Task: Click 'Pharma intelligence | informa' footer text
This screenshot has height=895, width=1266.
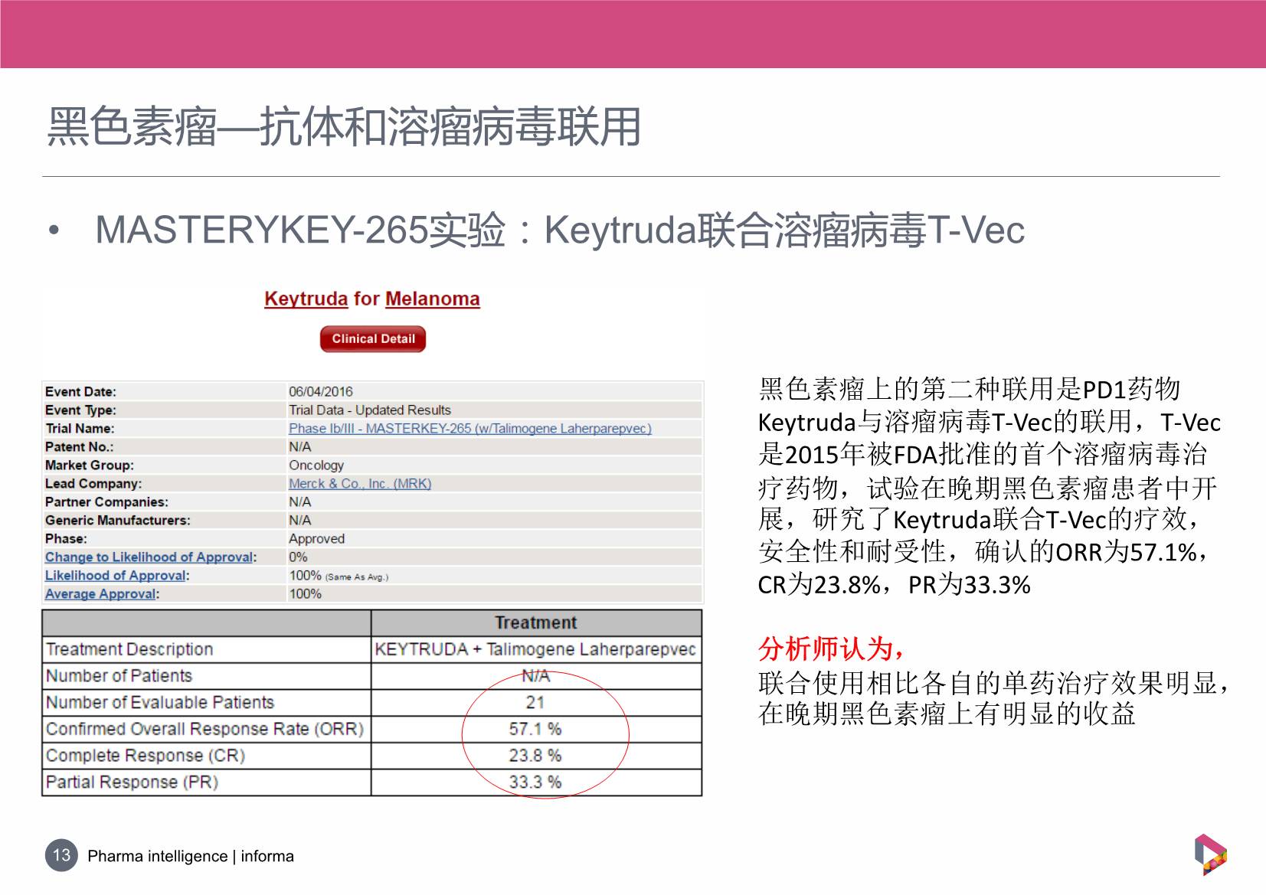Action: 191,856
